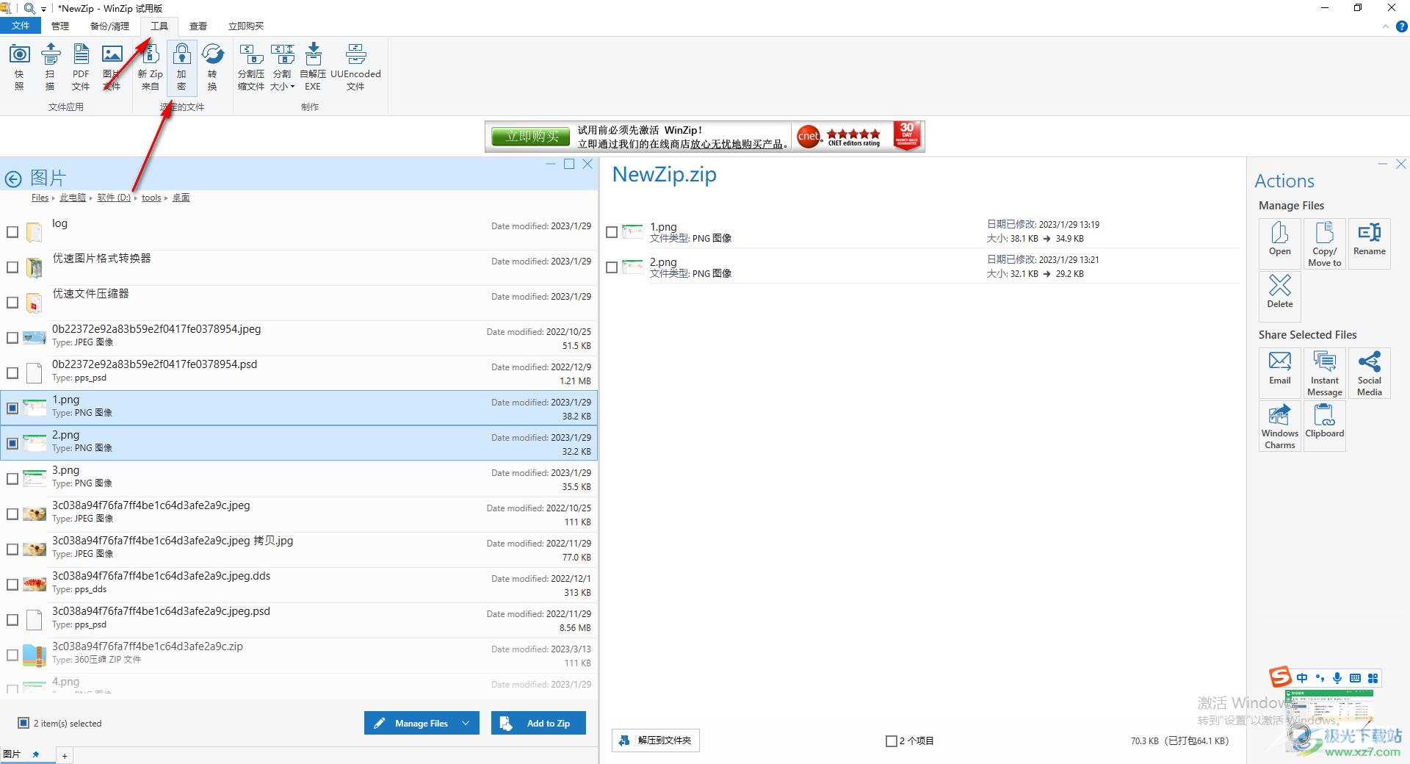
Task: Check the 优速图片格式转换器 folder checkbox
Action: coord(12,267)
